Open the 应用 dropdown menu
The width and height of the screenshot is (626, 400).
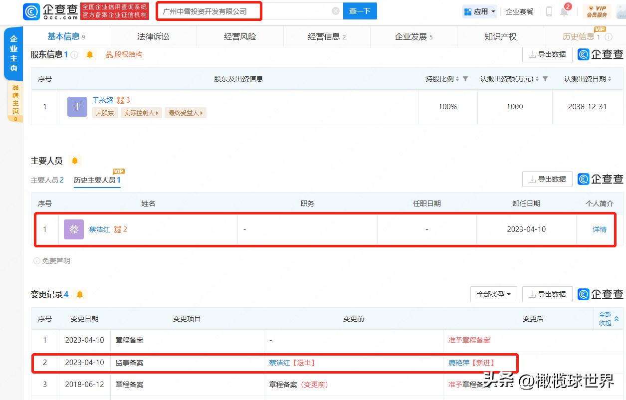[x=479, y=10]
